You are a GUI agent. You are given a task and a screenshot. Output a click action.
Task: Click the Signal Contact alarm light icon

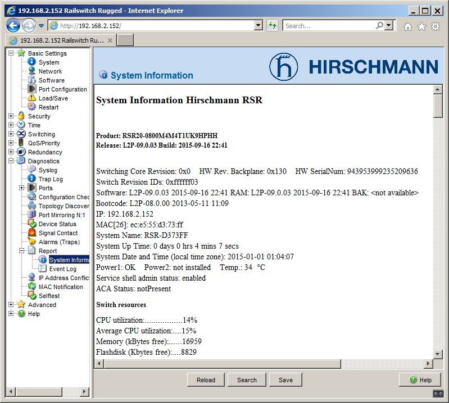tap(31, 233)
